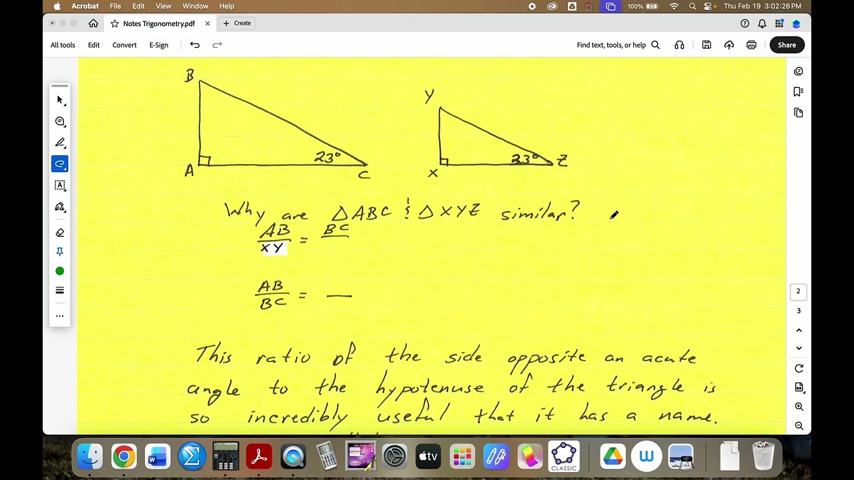The height and width of the screenshot is (480, 854).
Task: Open the E-Sign tool
Action: (x=159, y=45)
